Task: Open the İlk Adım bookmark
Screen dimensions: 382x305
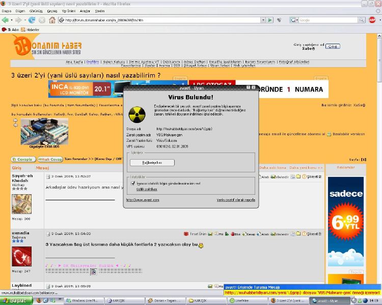Action: [x=10, y=29]
